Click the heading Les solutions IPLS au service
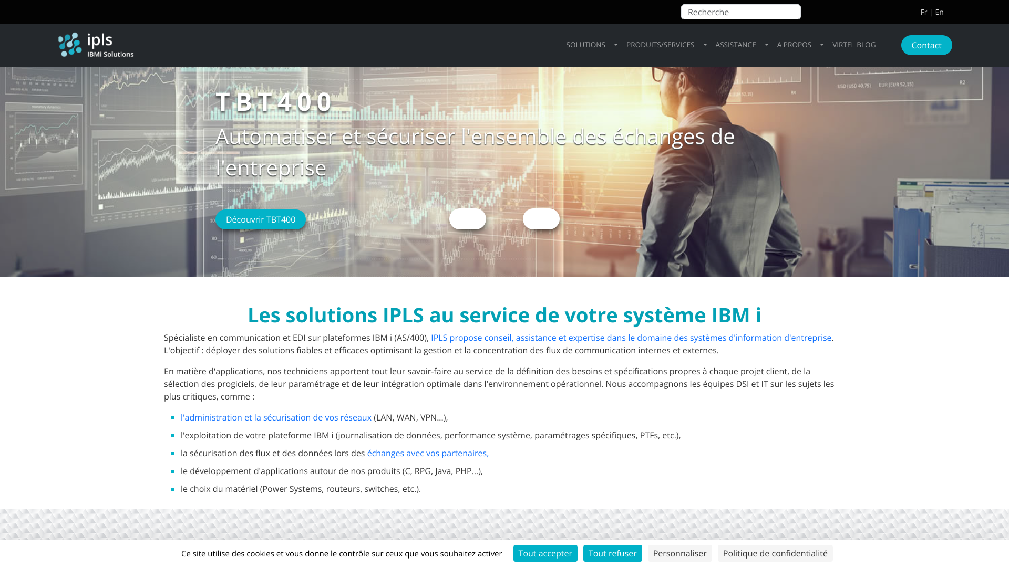 [x=504, y=315]
